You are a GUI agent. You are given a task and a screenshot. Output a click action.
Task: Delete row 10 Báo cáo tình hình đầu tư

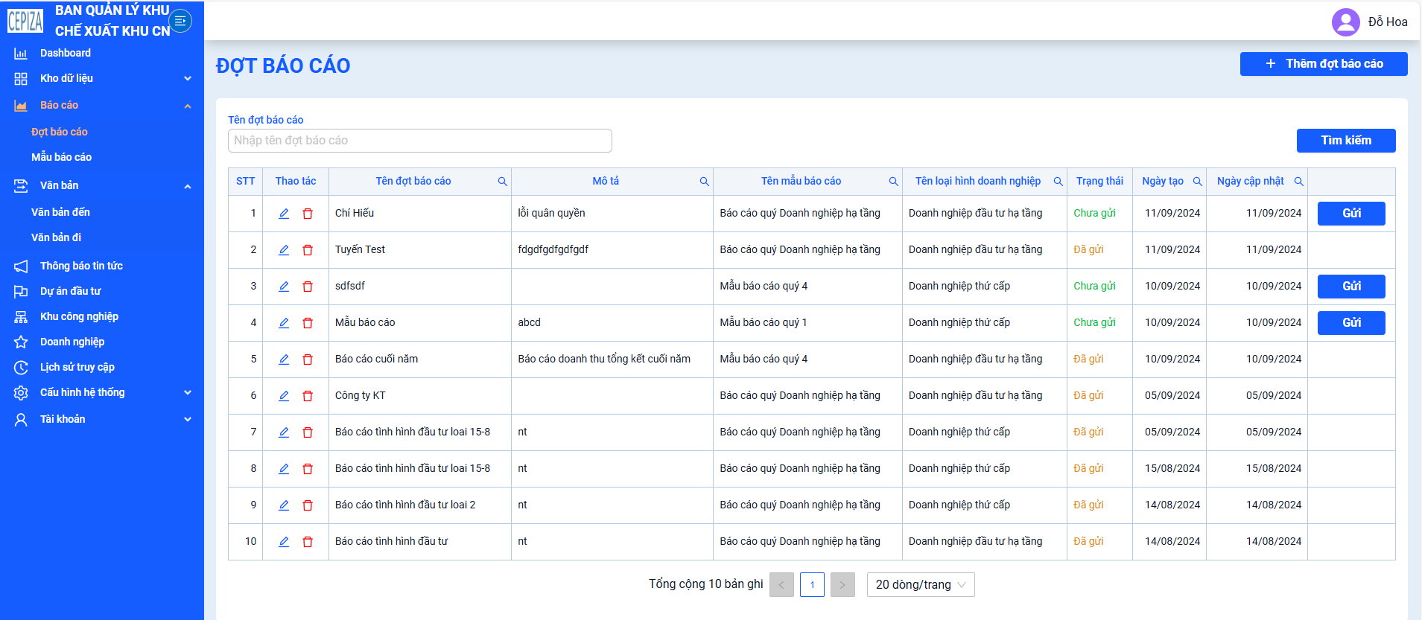[308, 542]
